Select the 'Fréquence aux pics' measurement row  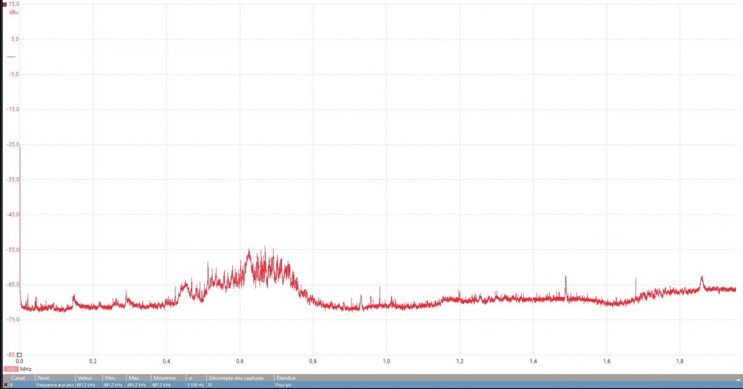point(371,385)
